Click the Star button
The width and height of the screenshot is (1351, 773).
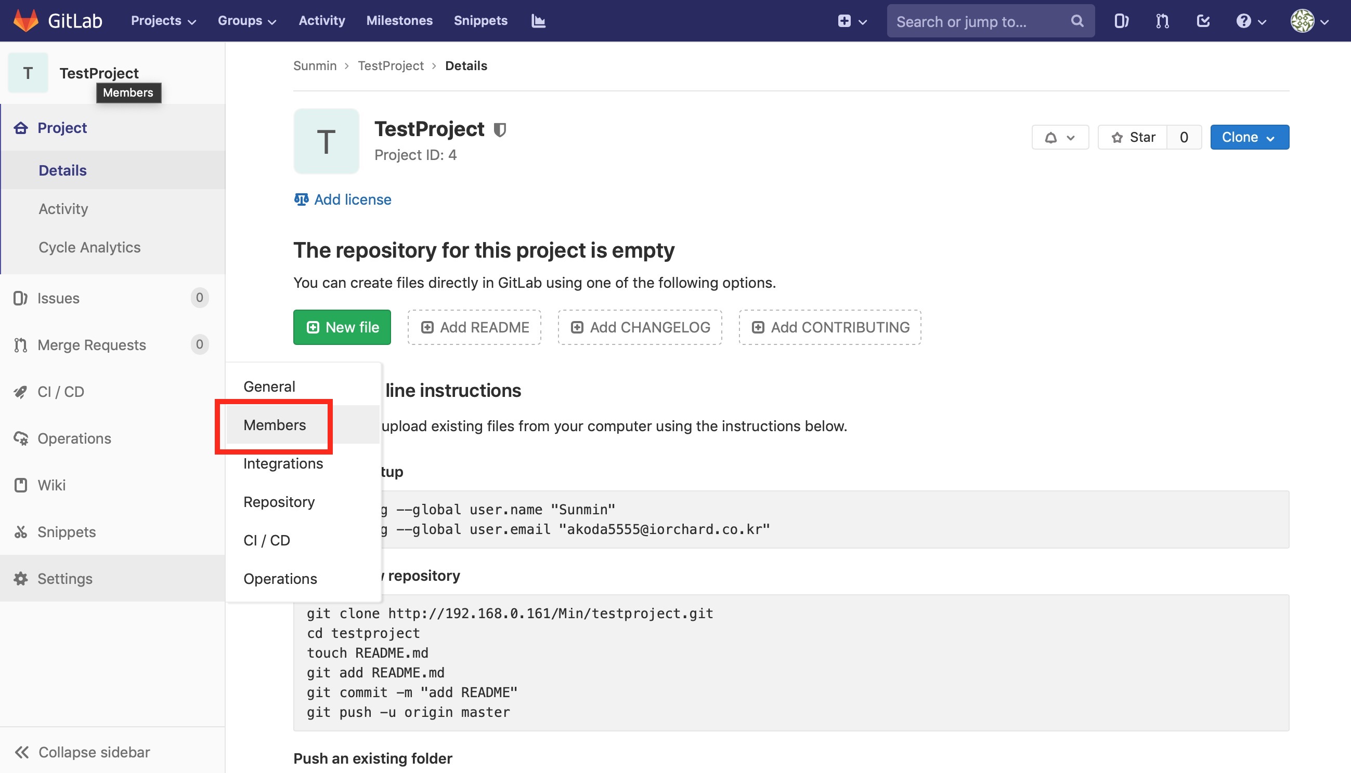(x=1132, y=138)
